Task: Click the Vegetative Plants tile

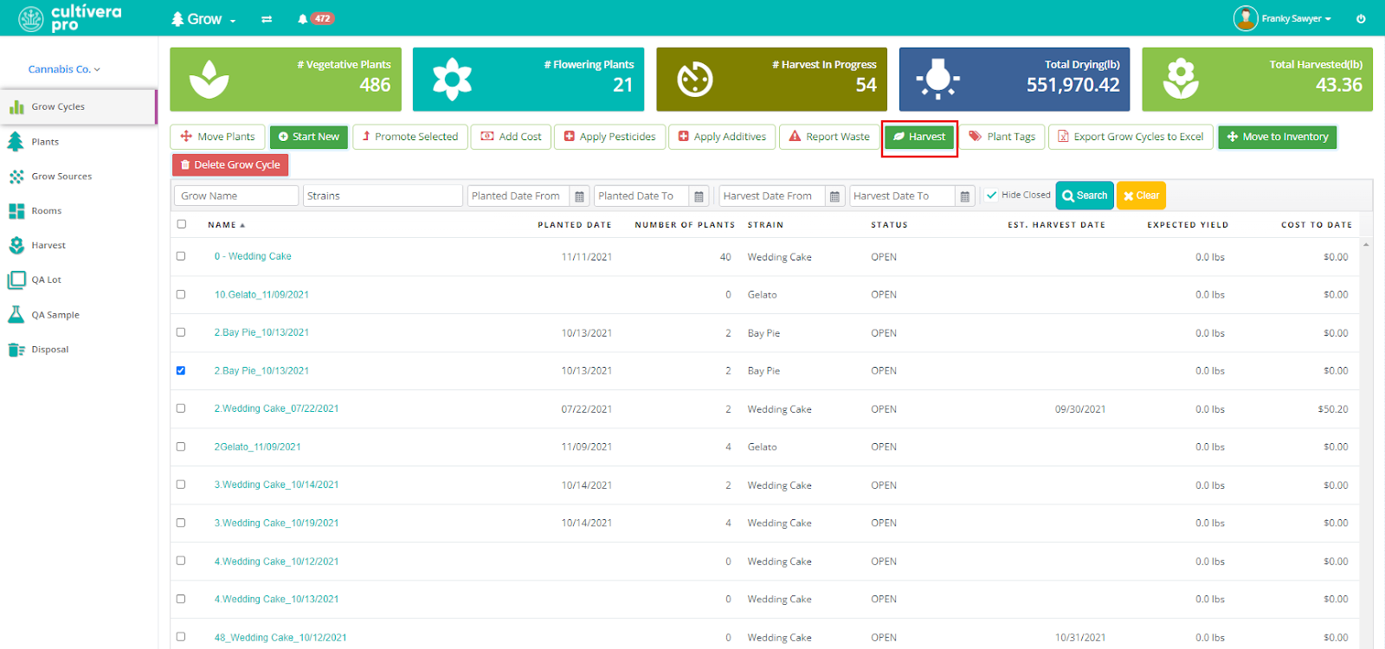Action: [x=286, y=79]
